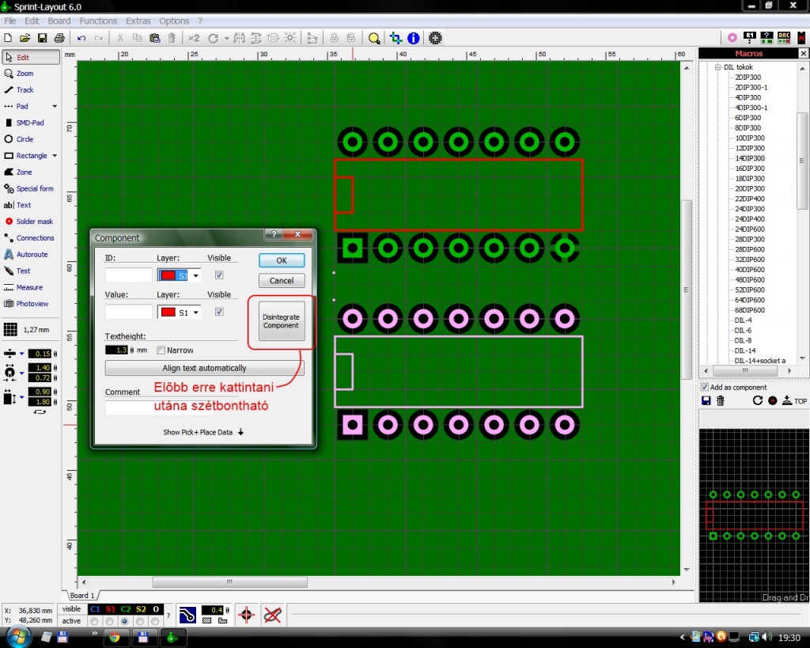Choose the Connections tool
810x648 pixels.
coord(31,237)
